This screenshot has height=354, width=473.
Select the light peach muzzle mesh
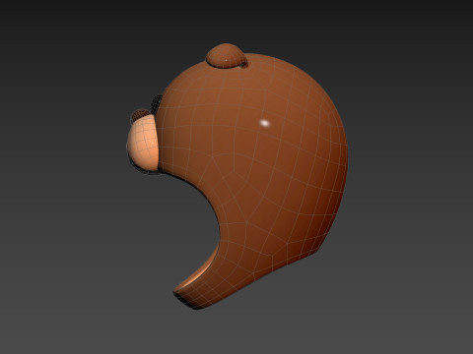coord(143,143)
